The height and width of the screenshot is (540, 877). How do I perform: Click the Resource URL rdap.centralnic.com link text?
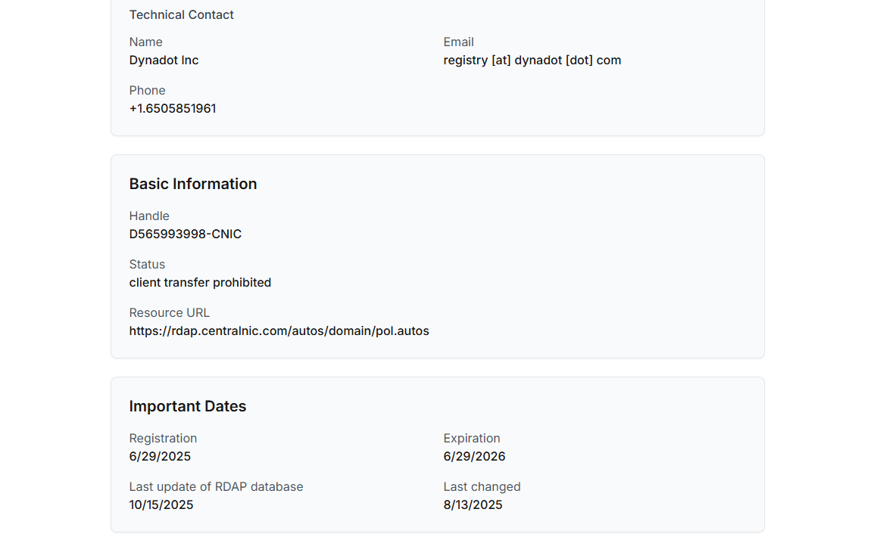(x=279, y=331)
